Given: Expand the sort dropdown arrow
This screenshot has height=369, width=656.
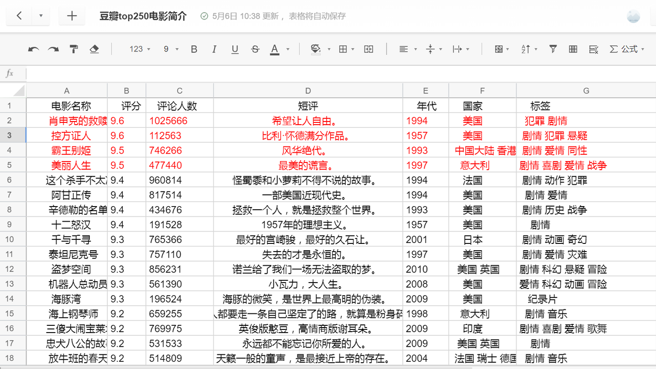Looking at the screenshot, I should coord(536,49).
